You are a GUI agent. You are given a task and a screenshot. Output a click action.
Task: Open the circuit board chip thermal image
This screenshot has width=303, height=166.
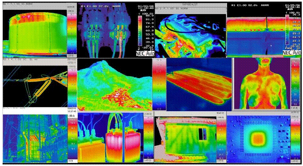point(259,139)
